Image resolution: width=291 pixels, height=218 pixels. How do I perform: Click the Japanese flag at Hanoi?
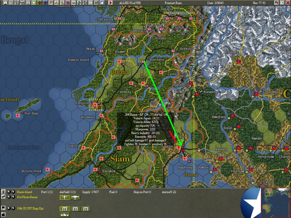(179, 148)
